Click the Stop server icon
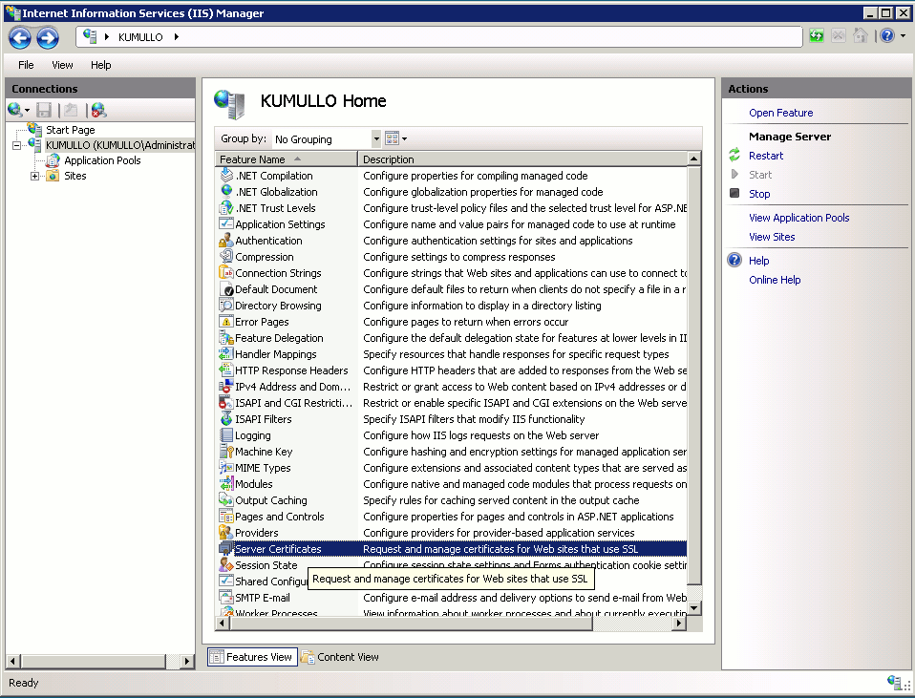Viewport: 915px width, 698px height. tap(734, 194)
